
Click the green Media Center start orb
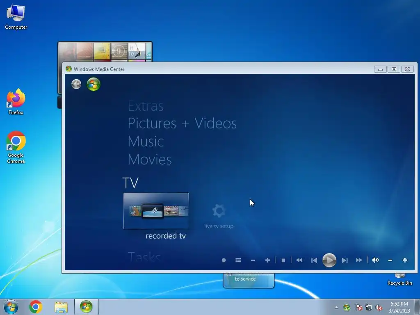[x=94, y=84]
